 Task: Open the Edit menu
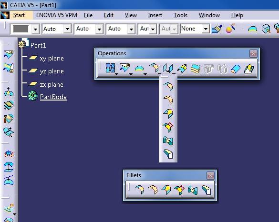click(x=109, y=15)
